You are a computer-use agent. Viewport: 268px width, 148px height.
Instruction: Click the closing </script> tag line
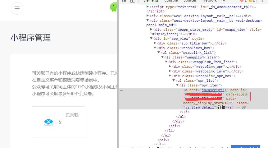pyautogui.click(x=155, y=11)
